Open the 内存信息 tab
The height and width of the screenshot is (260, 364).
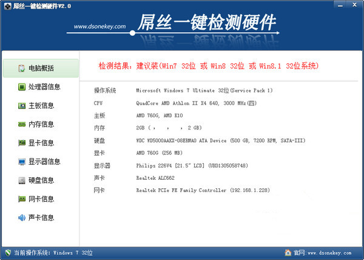(41, 125)
